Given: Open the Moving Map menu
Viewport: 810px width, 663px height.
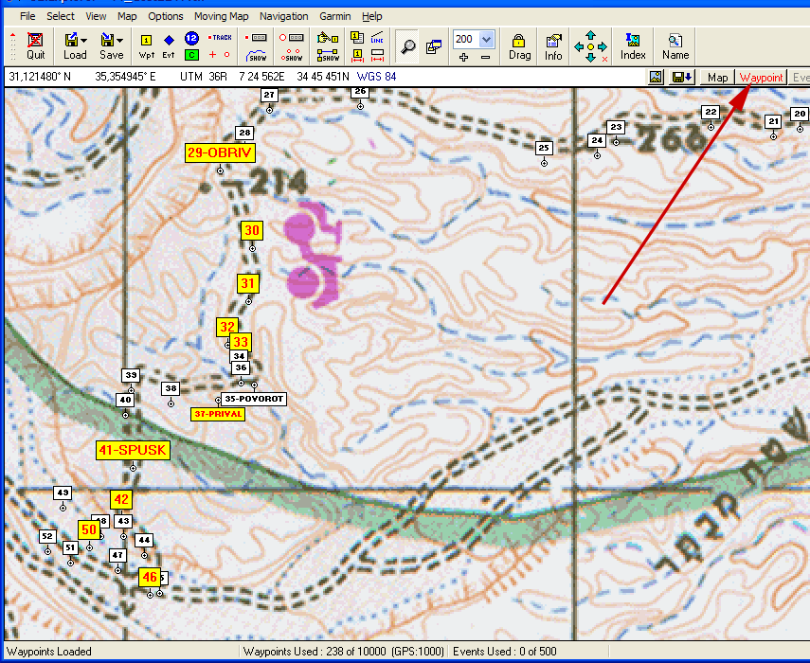Looking at the screenshot, I should [221, 16].
